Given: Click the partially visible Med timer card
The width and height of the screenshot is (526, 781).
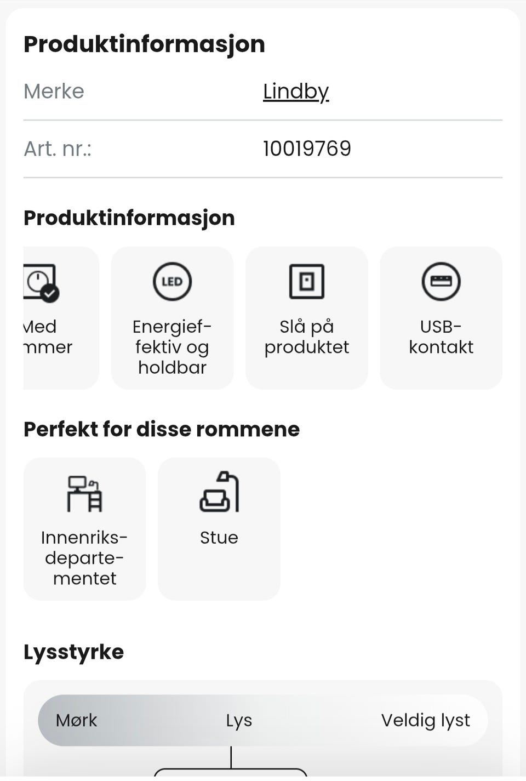Looking at the screenshot, I should pos(61,318).
